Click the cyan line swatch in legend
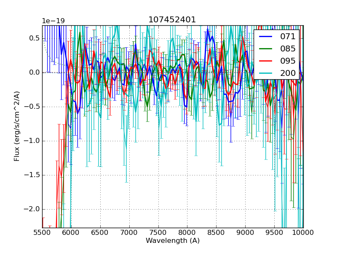Screen dimensions: 337x253 click(x=266, y=73)
